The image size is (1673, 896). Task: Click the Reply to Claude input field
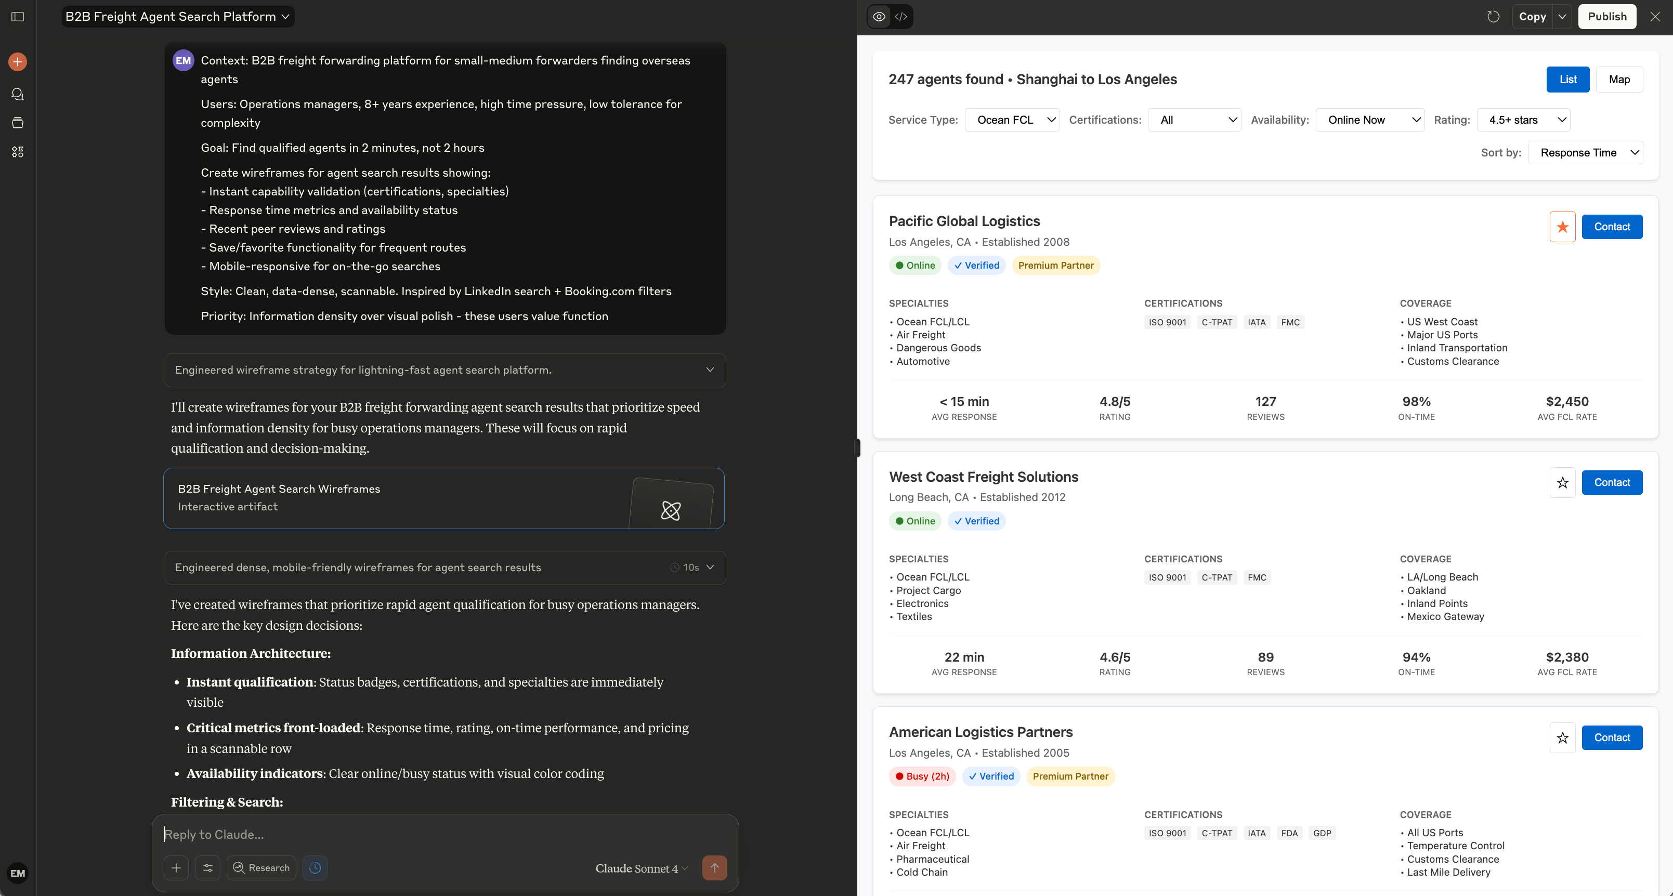click(445, 834)
